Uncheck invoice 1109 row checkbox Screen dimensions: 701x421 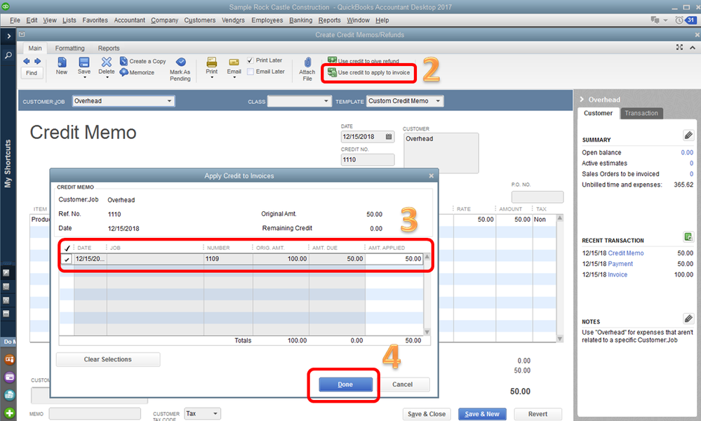(67, 259)
